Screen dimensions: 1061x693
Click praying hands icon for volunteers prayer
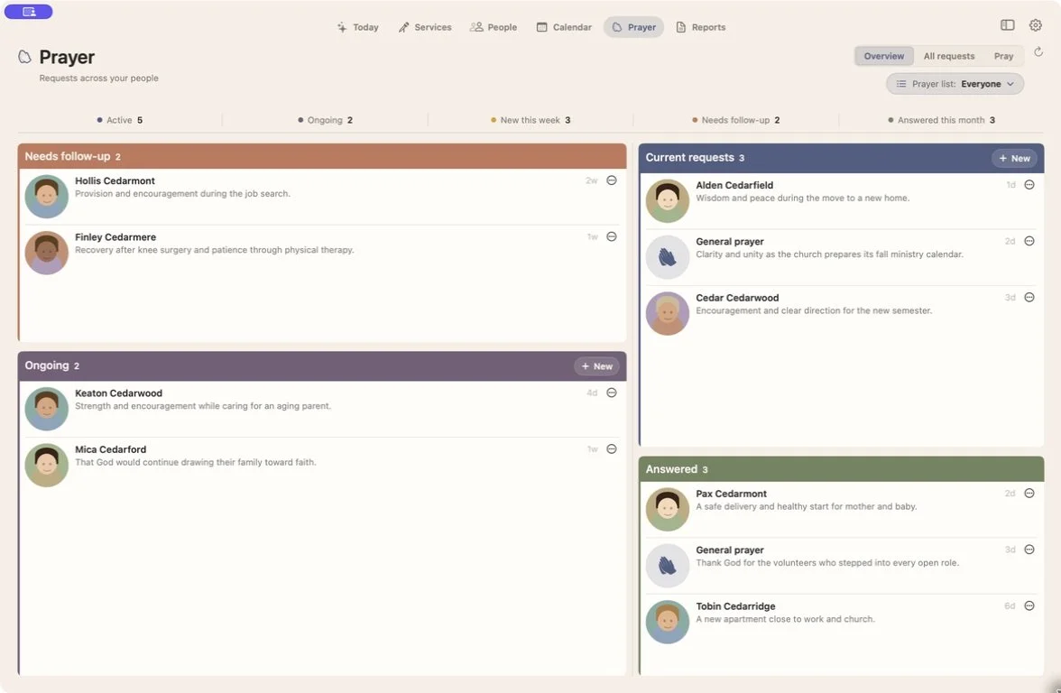[x=667, y=566]
